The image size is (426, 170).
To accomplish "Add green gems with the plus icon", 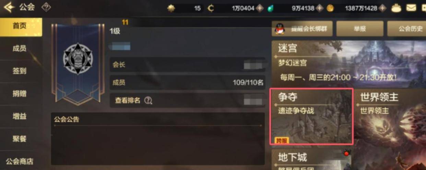I will (320, 8).
